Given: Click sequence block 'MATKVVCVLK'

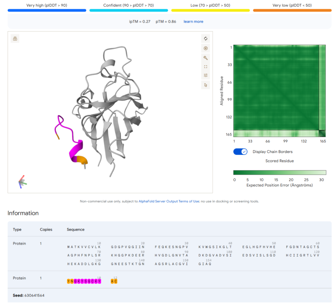Looking at the screenshot, I should click(84, 247).
